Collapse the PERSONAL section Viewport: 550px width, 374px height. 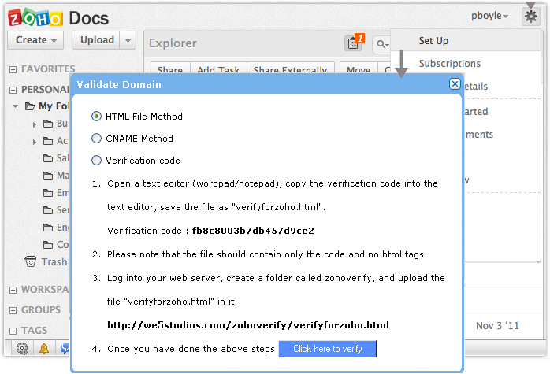coord(13,90)
